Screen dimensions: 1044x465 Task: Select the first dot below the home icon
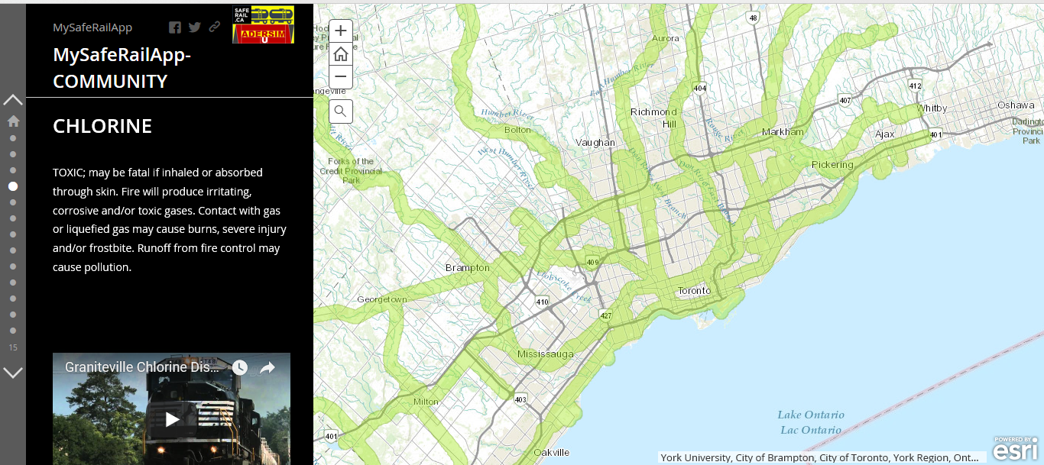click(13, 138)
